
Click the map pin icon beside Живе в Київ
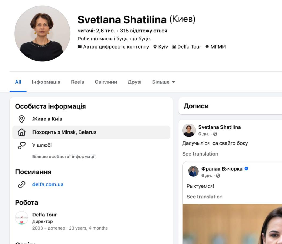coord(21,119)
